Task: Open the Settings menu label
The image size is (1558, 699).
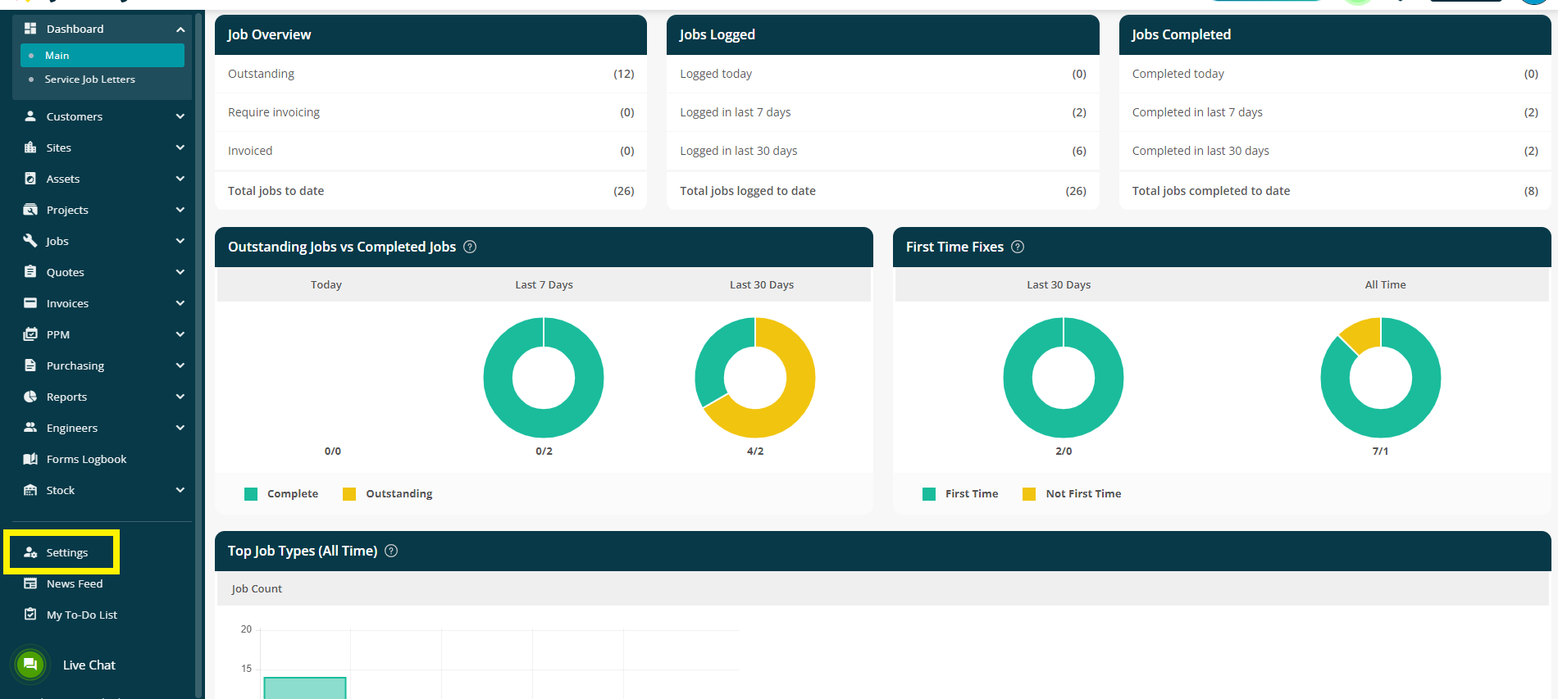Action: pyautogui.click(x=67, y=553)
